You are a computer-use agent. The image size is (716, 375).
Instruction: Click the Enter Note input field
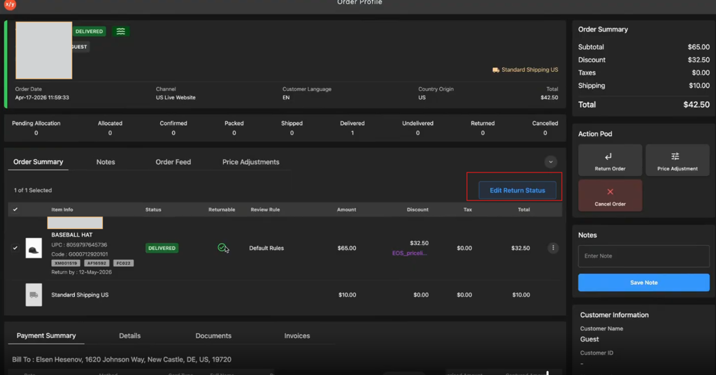click(x=644, y=256)
